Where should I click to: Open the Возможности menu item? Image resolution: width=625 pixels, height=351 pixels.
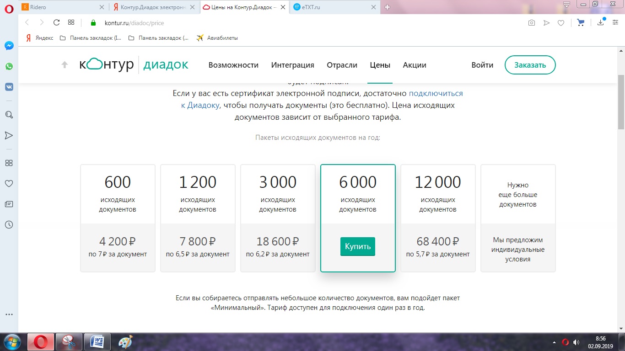tap(233, 65)
